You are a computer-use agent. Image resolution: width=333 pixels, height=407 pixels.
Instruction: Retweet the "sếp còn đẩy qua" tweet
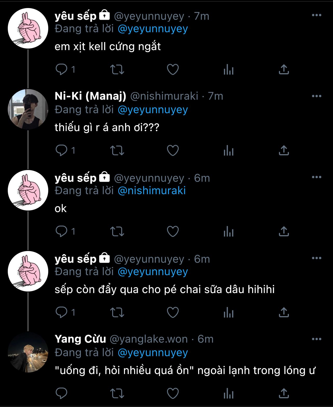pos(117,313)
